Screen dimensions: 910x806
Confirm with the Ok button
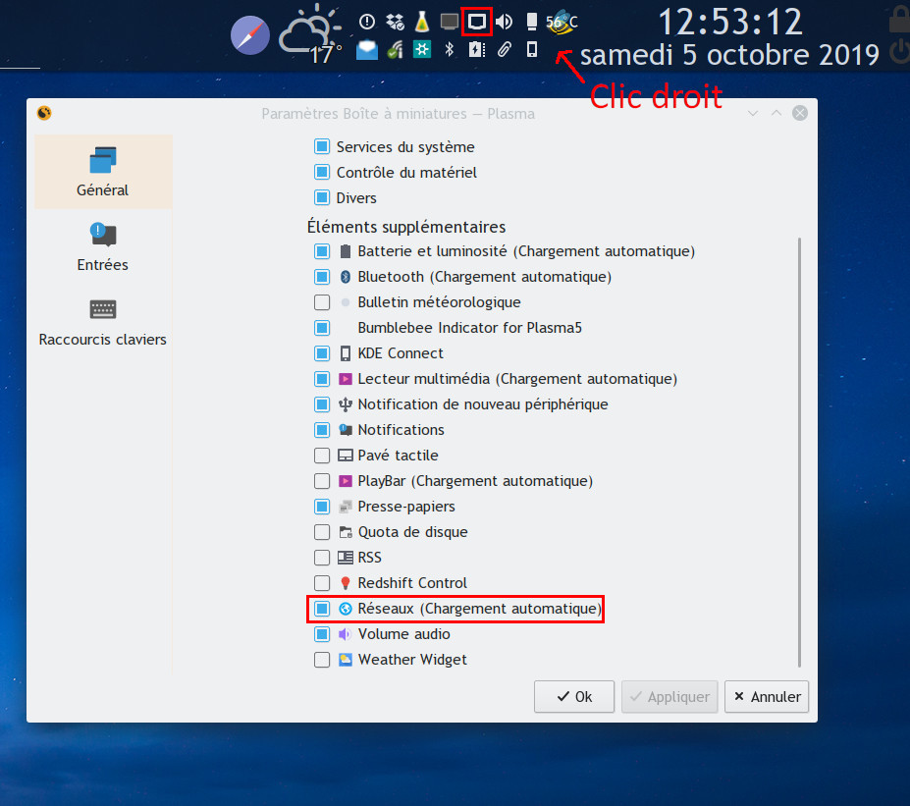pyautogui.click(x=574, y=696)
